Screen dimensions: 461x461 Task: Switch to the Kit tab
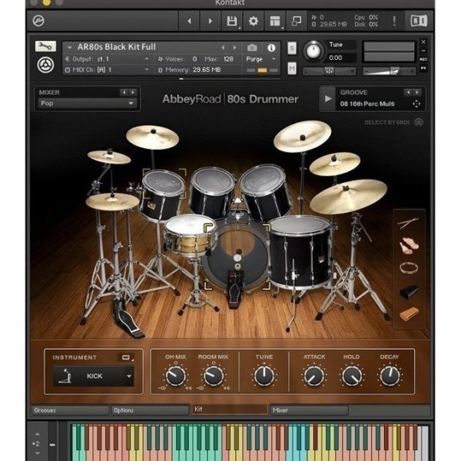point(229,410)
